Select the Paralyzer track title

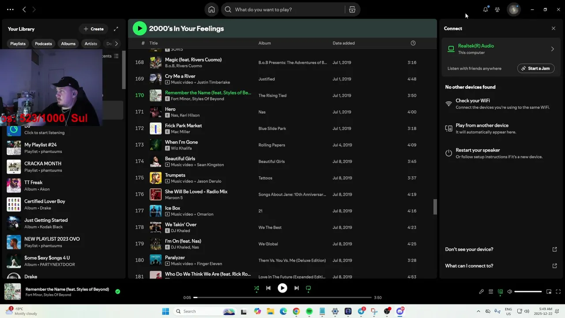tap(175, 257)
